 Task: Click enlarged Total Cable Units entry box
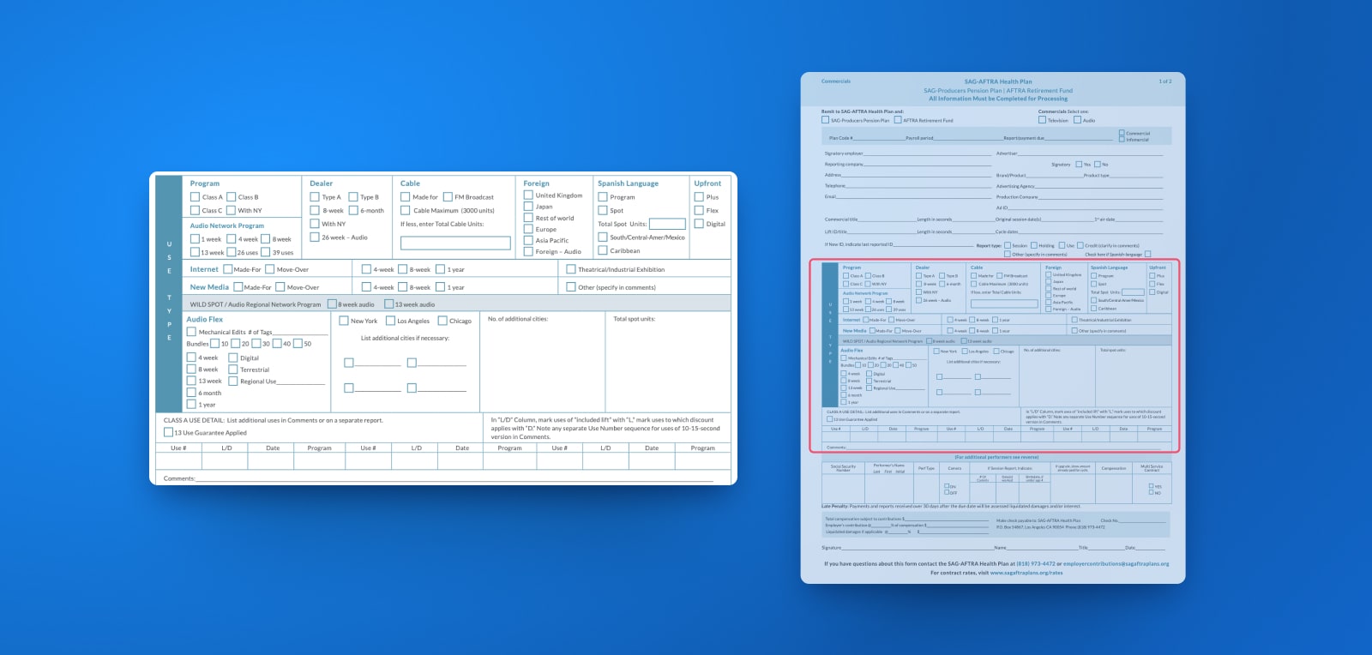click(455, 243)
